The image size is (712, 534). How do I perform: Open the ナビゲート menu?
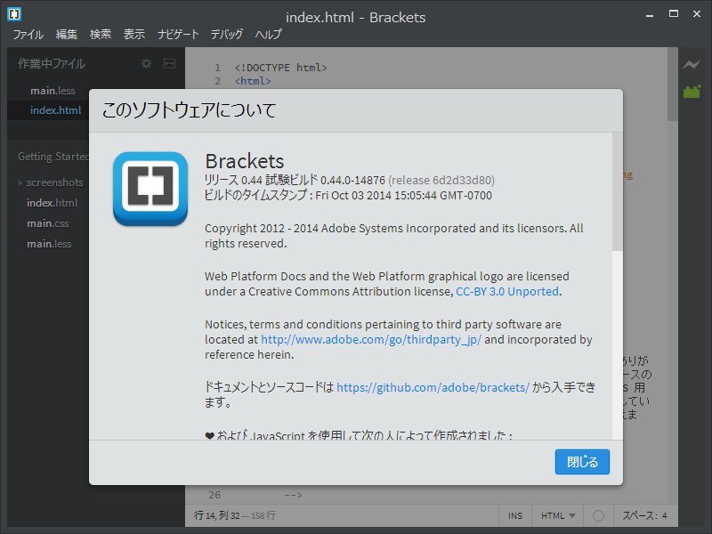pos(178,34)
